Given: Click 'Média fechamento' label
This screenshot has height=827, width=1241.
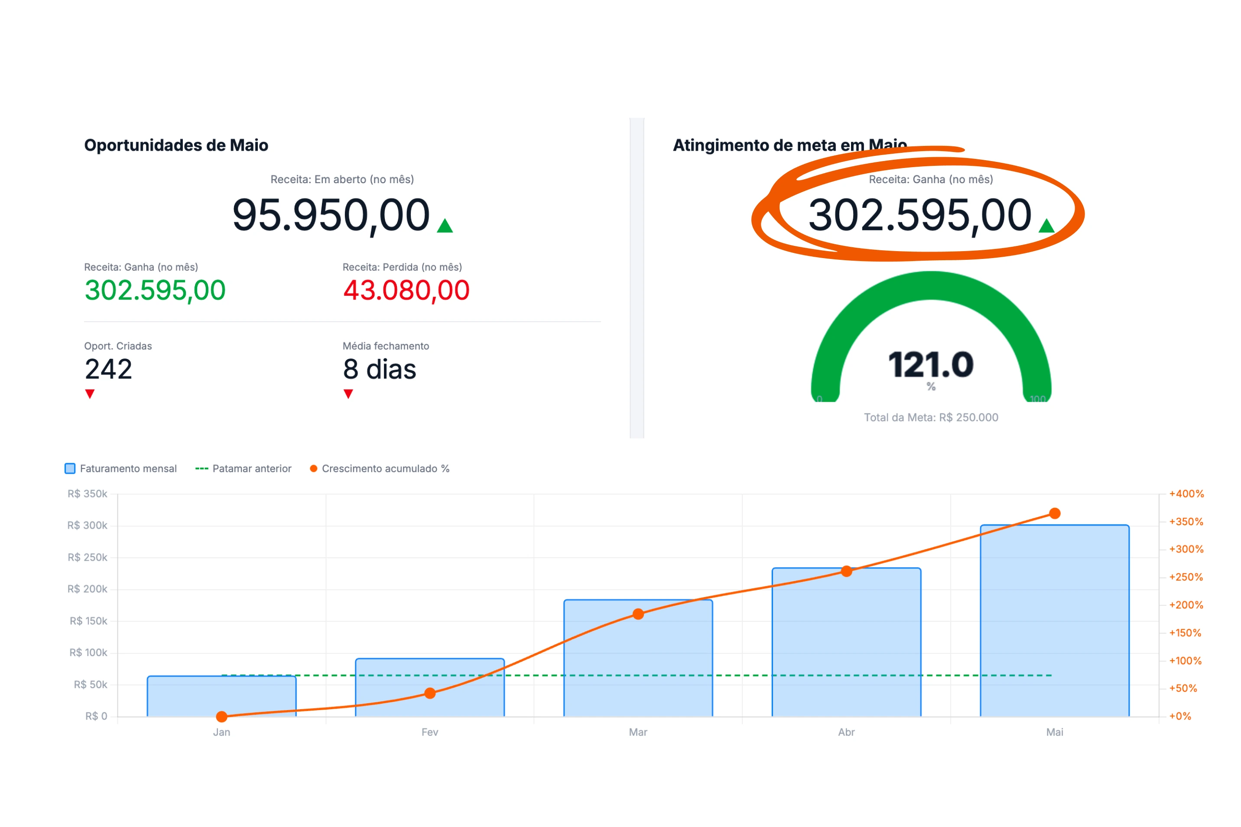Looking at the screenshot, I should click(x=386, y=346).
